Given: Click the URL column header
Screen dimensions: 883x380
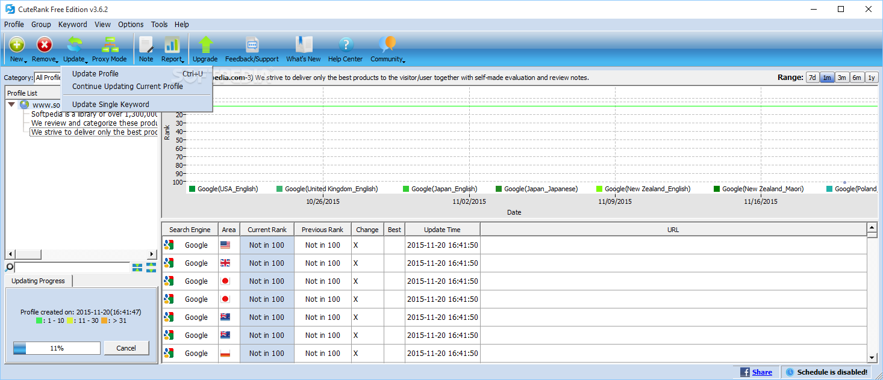Looking at the screenshot, I should [673, 230].
